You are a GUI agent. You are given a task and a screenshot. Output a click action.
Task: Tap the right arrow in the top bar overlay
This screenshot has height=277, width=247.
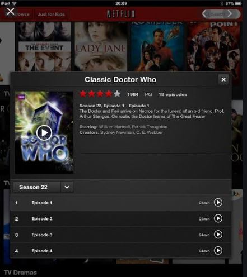click(230, 13)
